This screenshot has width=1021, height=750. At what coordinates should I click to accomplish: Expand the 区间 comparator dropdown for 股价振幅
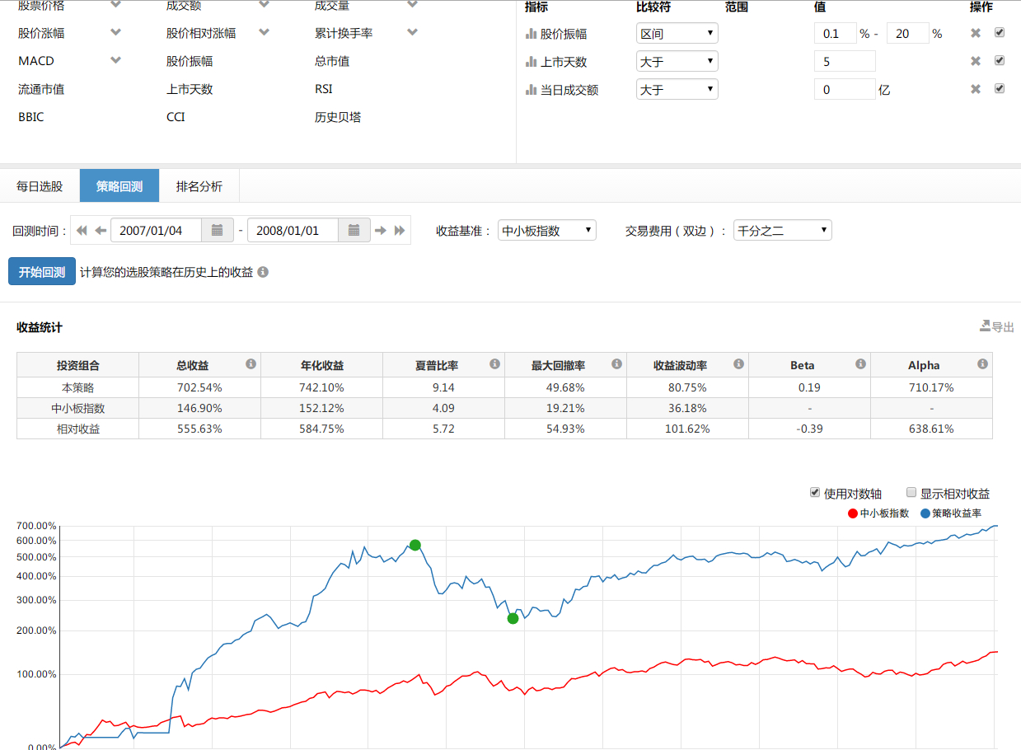coord(677,34)
